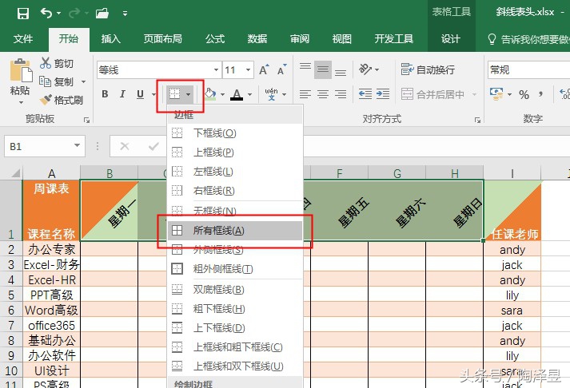Screen dimensions: 570x388
Task: Switch to the Insert (插入) tab
Action: tap(111, 38)
